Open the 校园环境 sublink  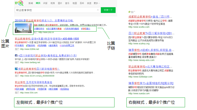tap(42, 89)
